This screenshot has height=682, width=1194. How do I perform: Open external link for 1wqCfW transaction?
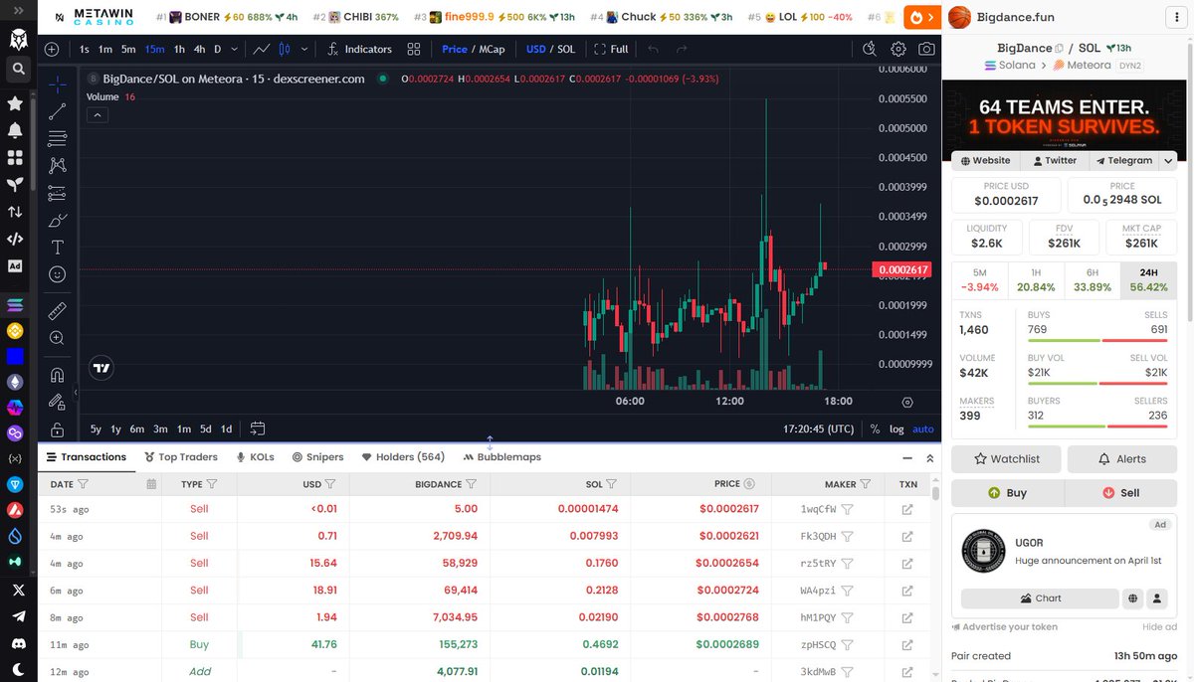coord(907,509)
